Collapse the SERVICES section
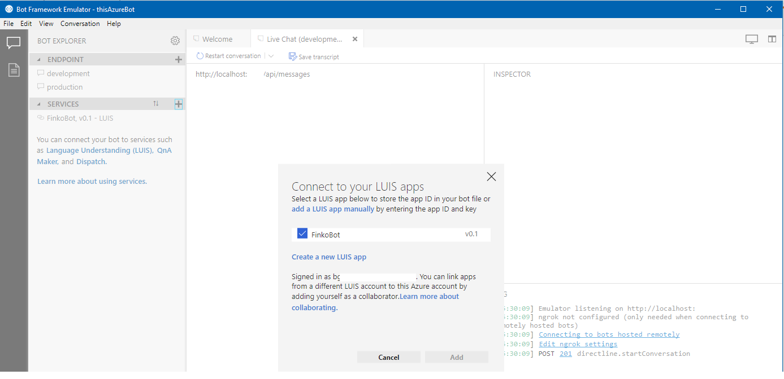 pos(40,104)
